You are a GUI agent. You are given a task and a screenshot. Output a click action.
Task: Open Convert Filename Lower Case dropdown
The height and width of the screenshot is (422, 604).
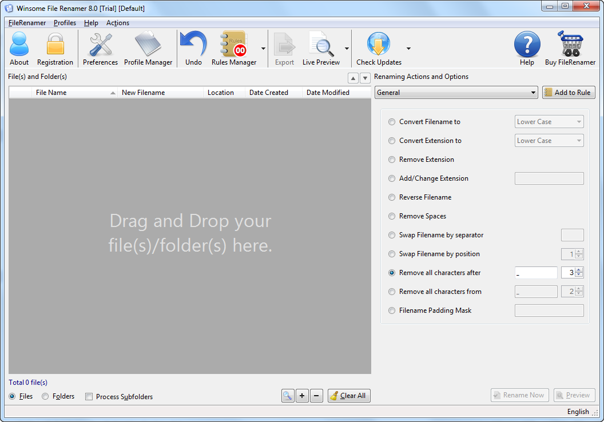[549, 122]
